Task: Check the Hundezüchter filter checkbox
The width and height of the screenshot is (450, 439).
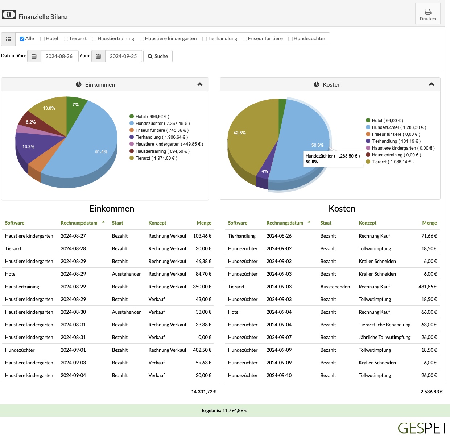Action: pos(290,39)
